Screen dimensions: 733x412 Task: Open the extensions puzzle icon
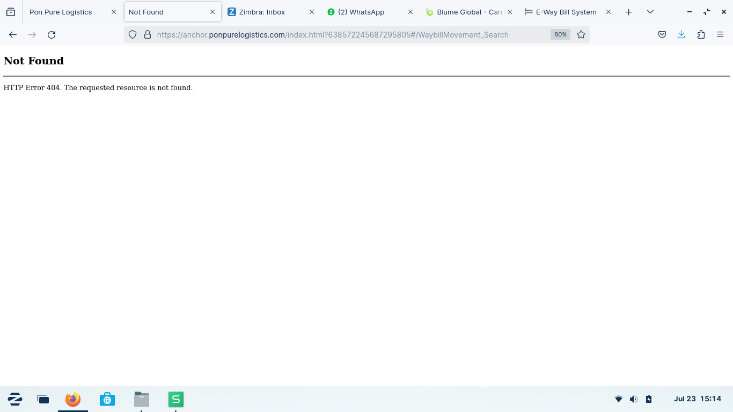(701, 35)
